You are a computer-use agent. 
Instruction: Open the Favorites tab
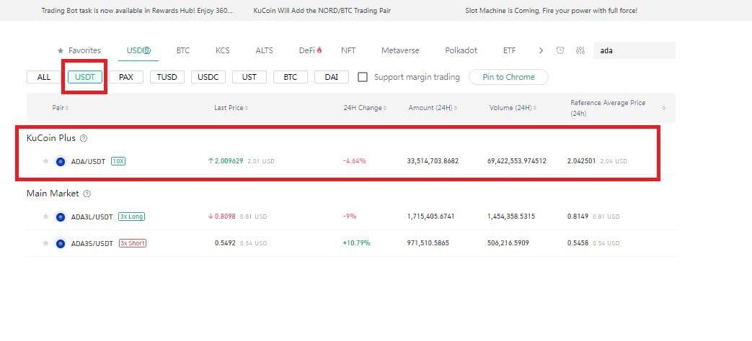(79, 50)
